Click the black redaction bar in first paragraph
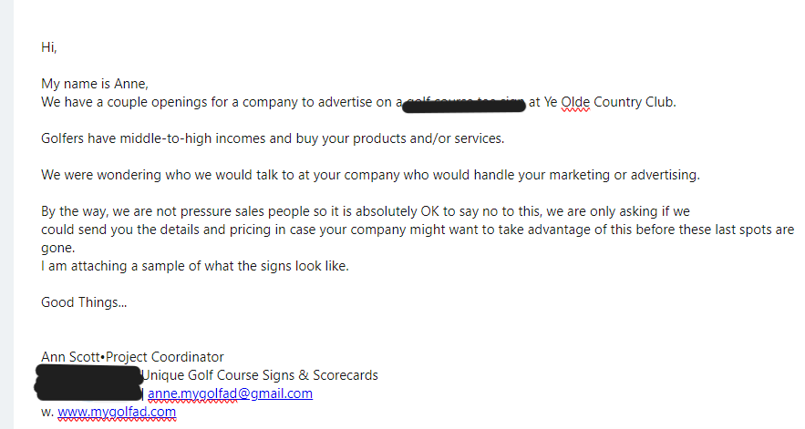 [x=463, y=106]
